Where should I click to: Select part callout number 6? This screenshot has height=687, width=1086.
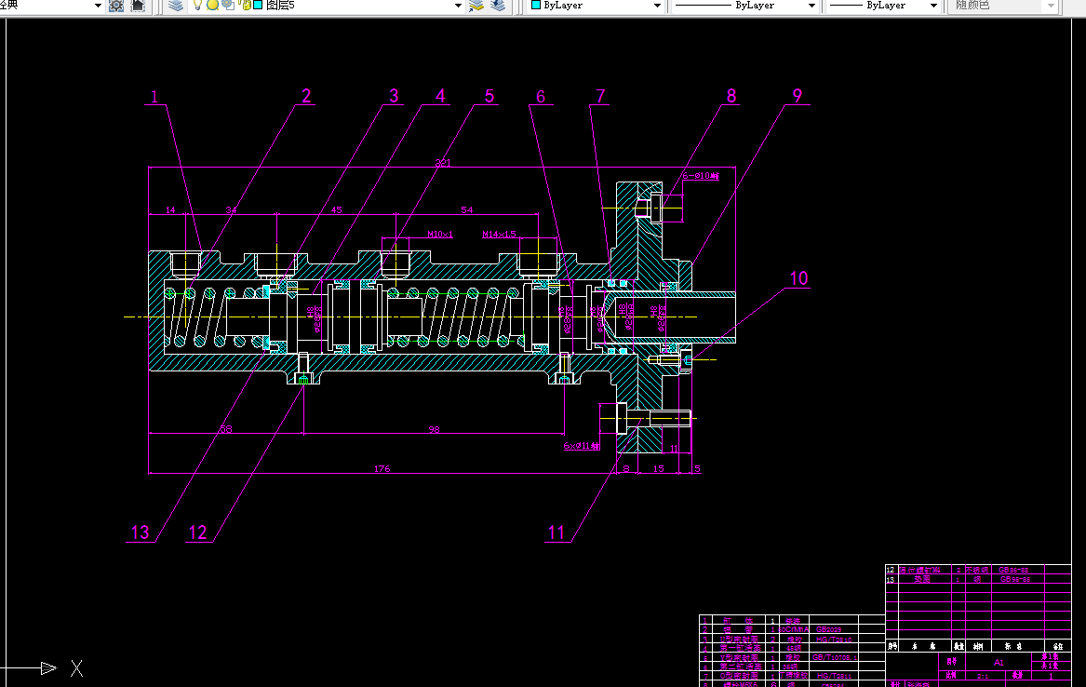[x=541, y=96]
